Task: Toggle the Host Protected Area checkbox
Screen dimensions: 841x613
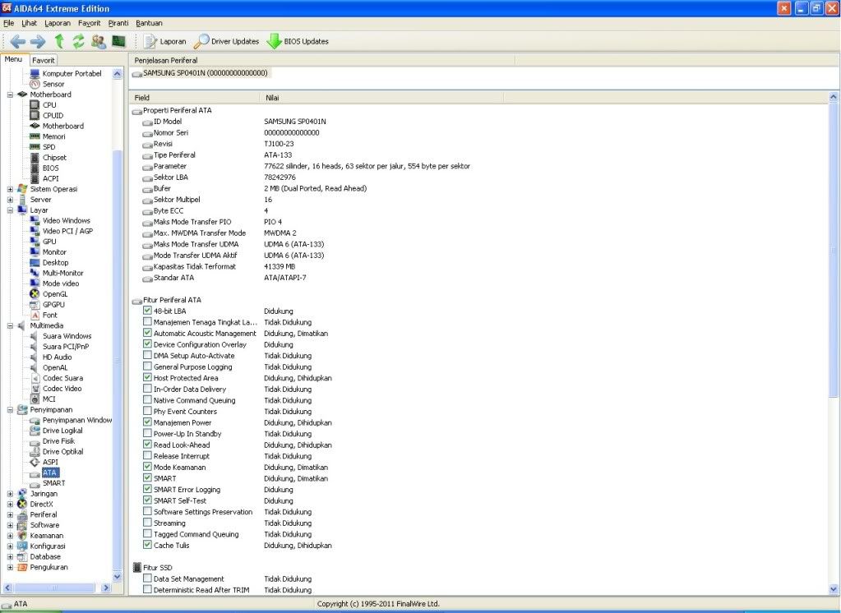Action: click(x=147, y=377)
